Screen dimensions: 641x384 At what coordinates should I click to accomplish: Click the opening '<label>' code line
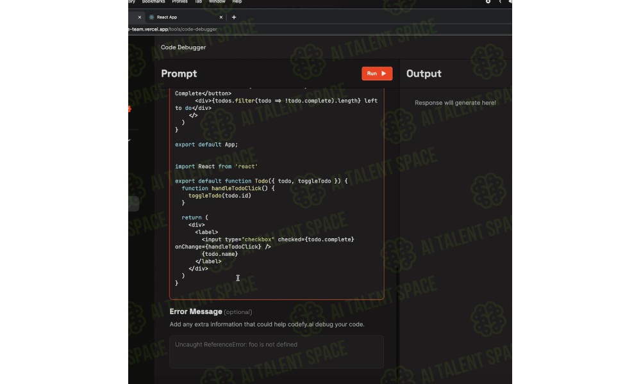pyautogui.click(x=206, y=232)
